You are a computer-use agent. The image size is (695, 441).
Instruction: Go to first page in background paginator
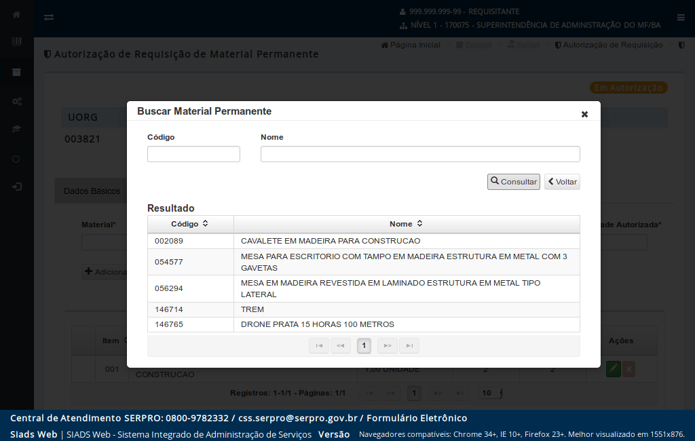point(370,393)
